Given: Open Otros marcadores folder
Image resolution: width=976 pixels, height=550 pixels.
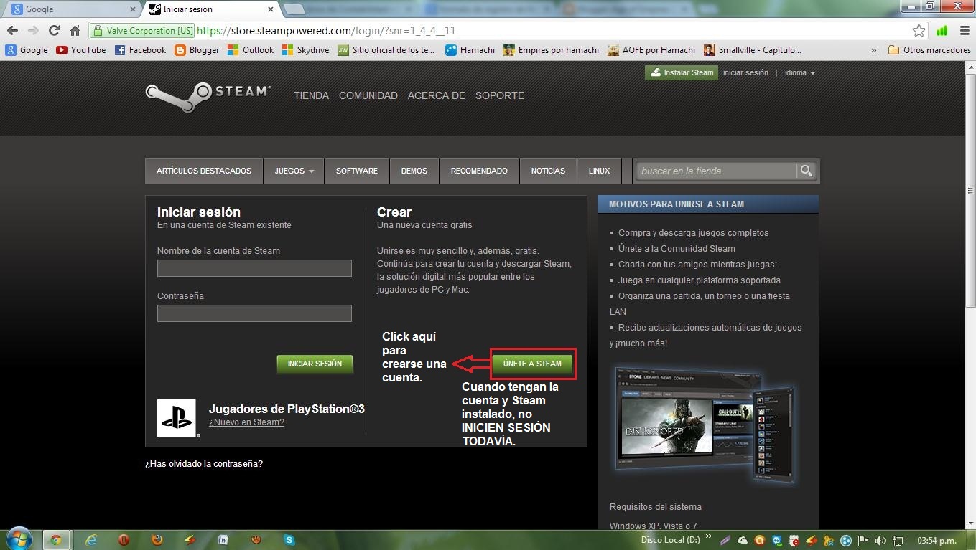Looking at the screenshot, I should pos(929,50).
